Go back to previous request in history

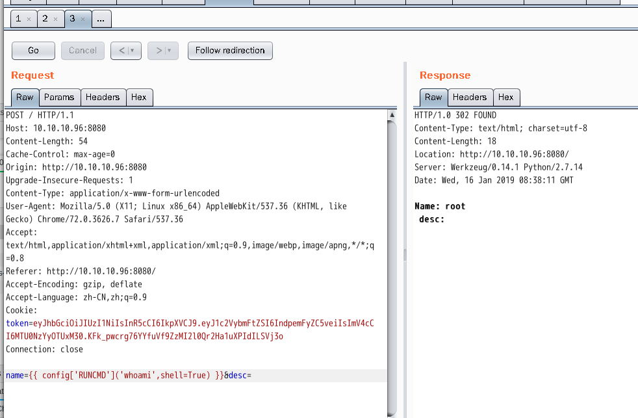tap(122, 51)
